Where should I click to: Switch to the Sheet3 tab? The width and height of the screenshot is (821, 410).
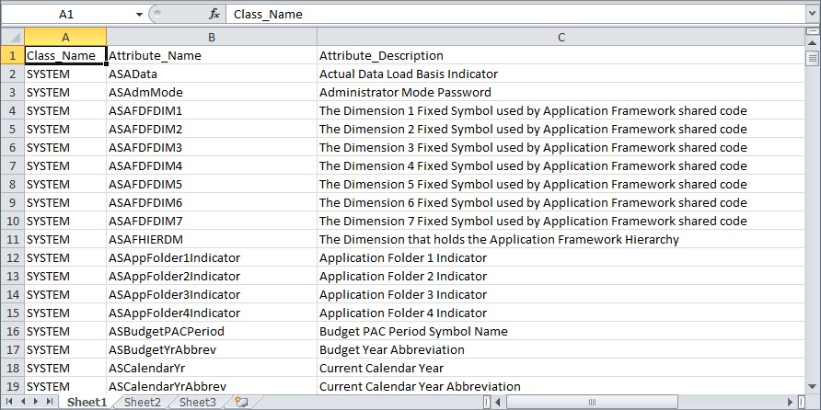pos(197,402)
